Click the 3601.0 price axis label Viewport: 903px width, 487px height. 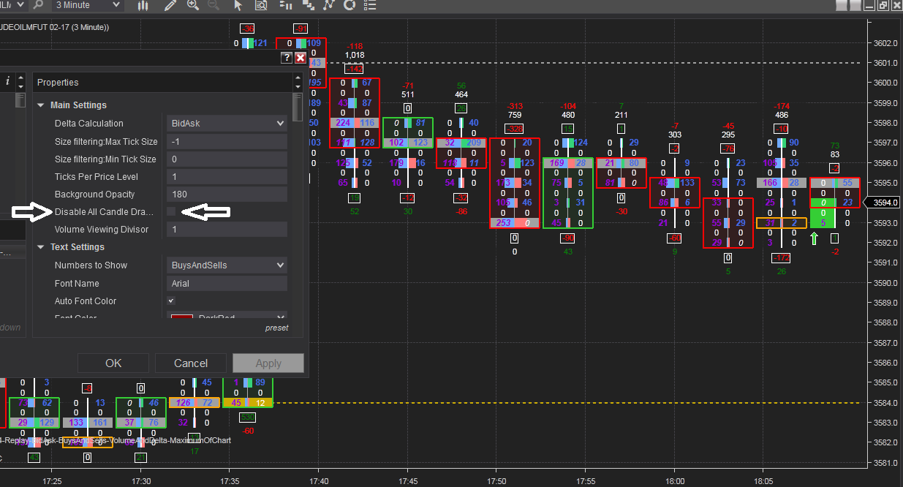tap(884, 62)
